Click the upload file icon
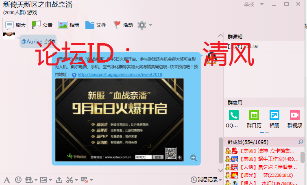The width and height of the screenshot is (307, 185). tap(59, 180)
